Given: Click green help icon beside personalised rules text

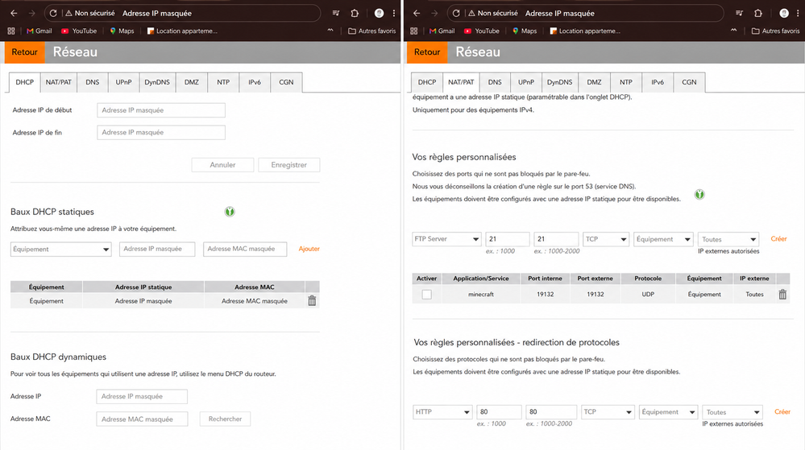Looking at the screenshot, I should point(699,195).
